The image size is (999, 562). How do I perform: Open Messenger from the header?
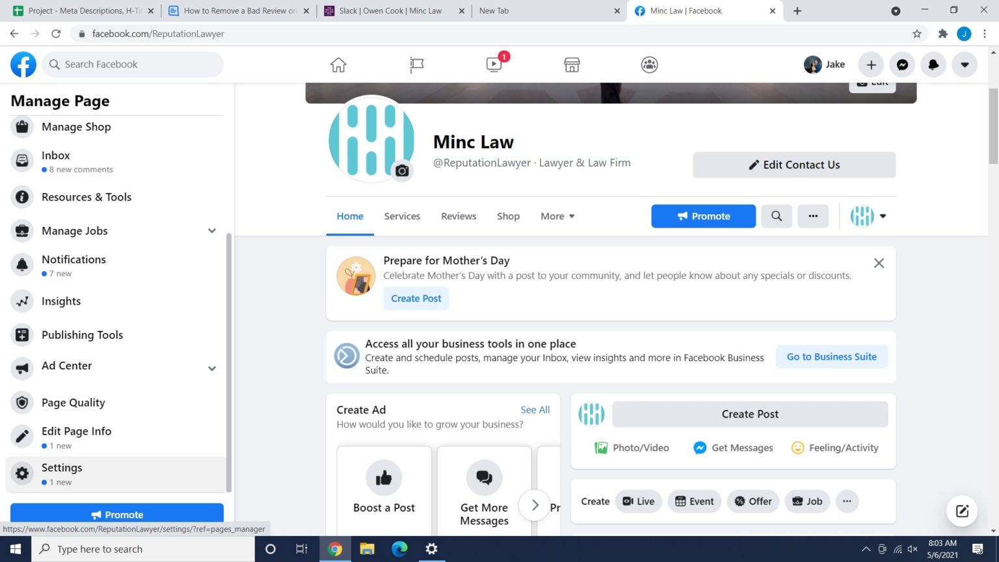click(x=902, y=64)
